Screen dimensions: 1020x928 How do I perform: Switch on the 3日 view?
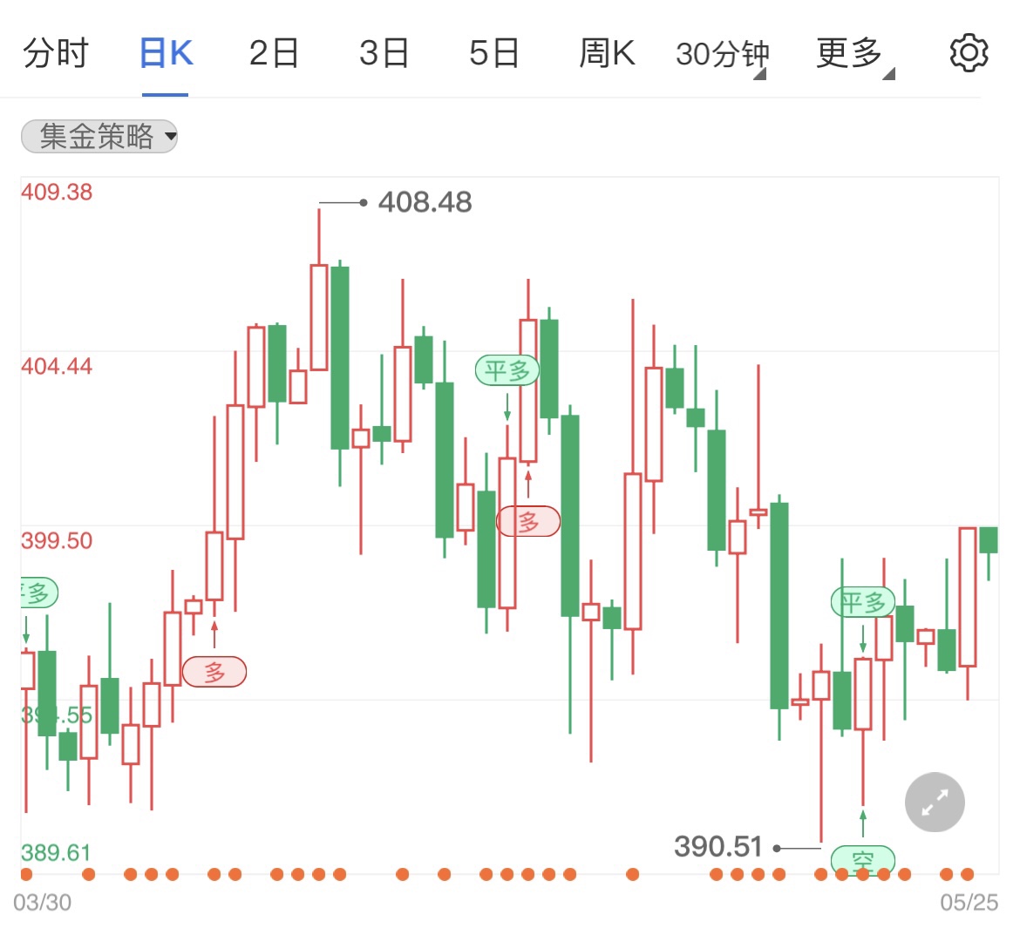384,52
